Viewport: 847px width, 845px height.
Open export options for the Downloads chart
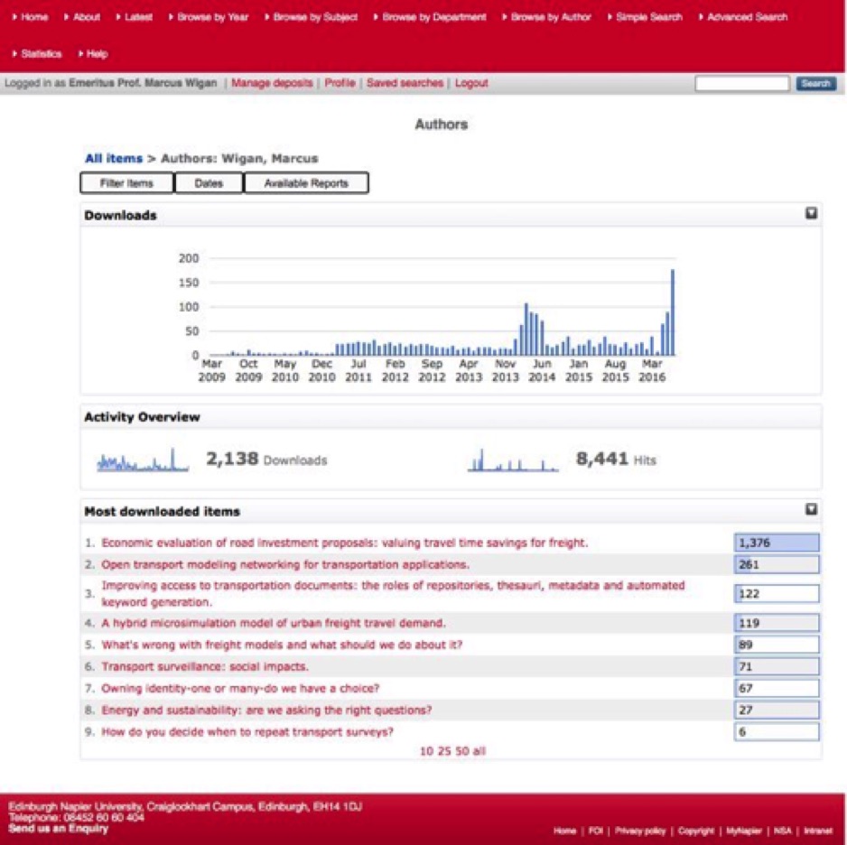point(810,214)
